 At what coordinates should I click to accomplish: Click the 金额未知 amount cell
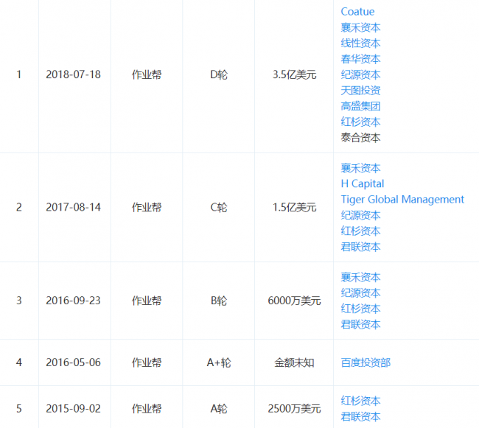[x=294, y=362]
